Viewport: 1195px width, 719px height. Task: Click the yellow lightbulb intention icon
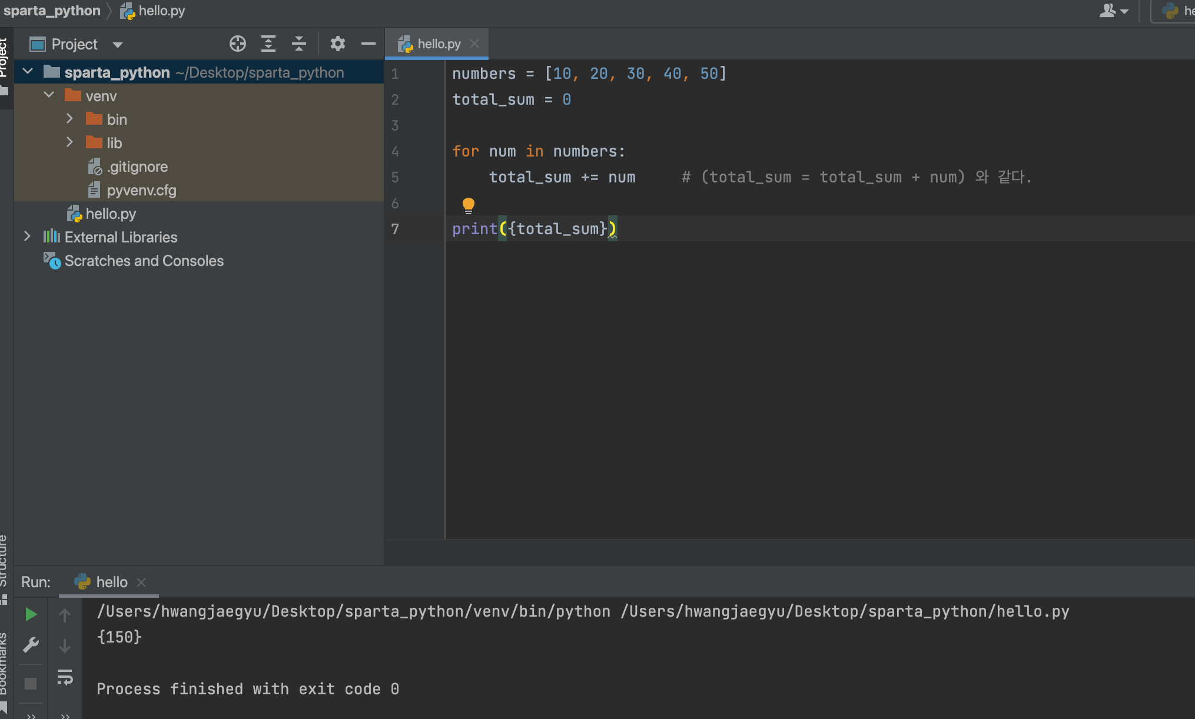[469, 205]
